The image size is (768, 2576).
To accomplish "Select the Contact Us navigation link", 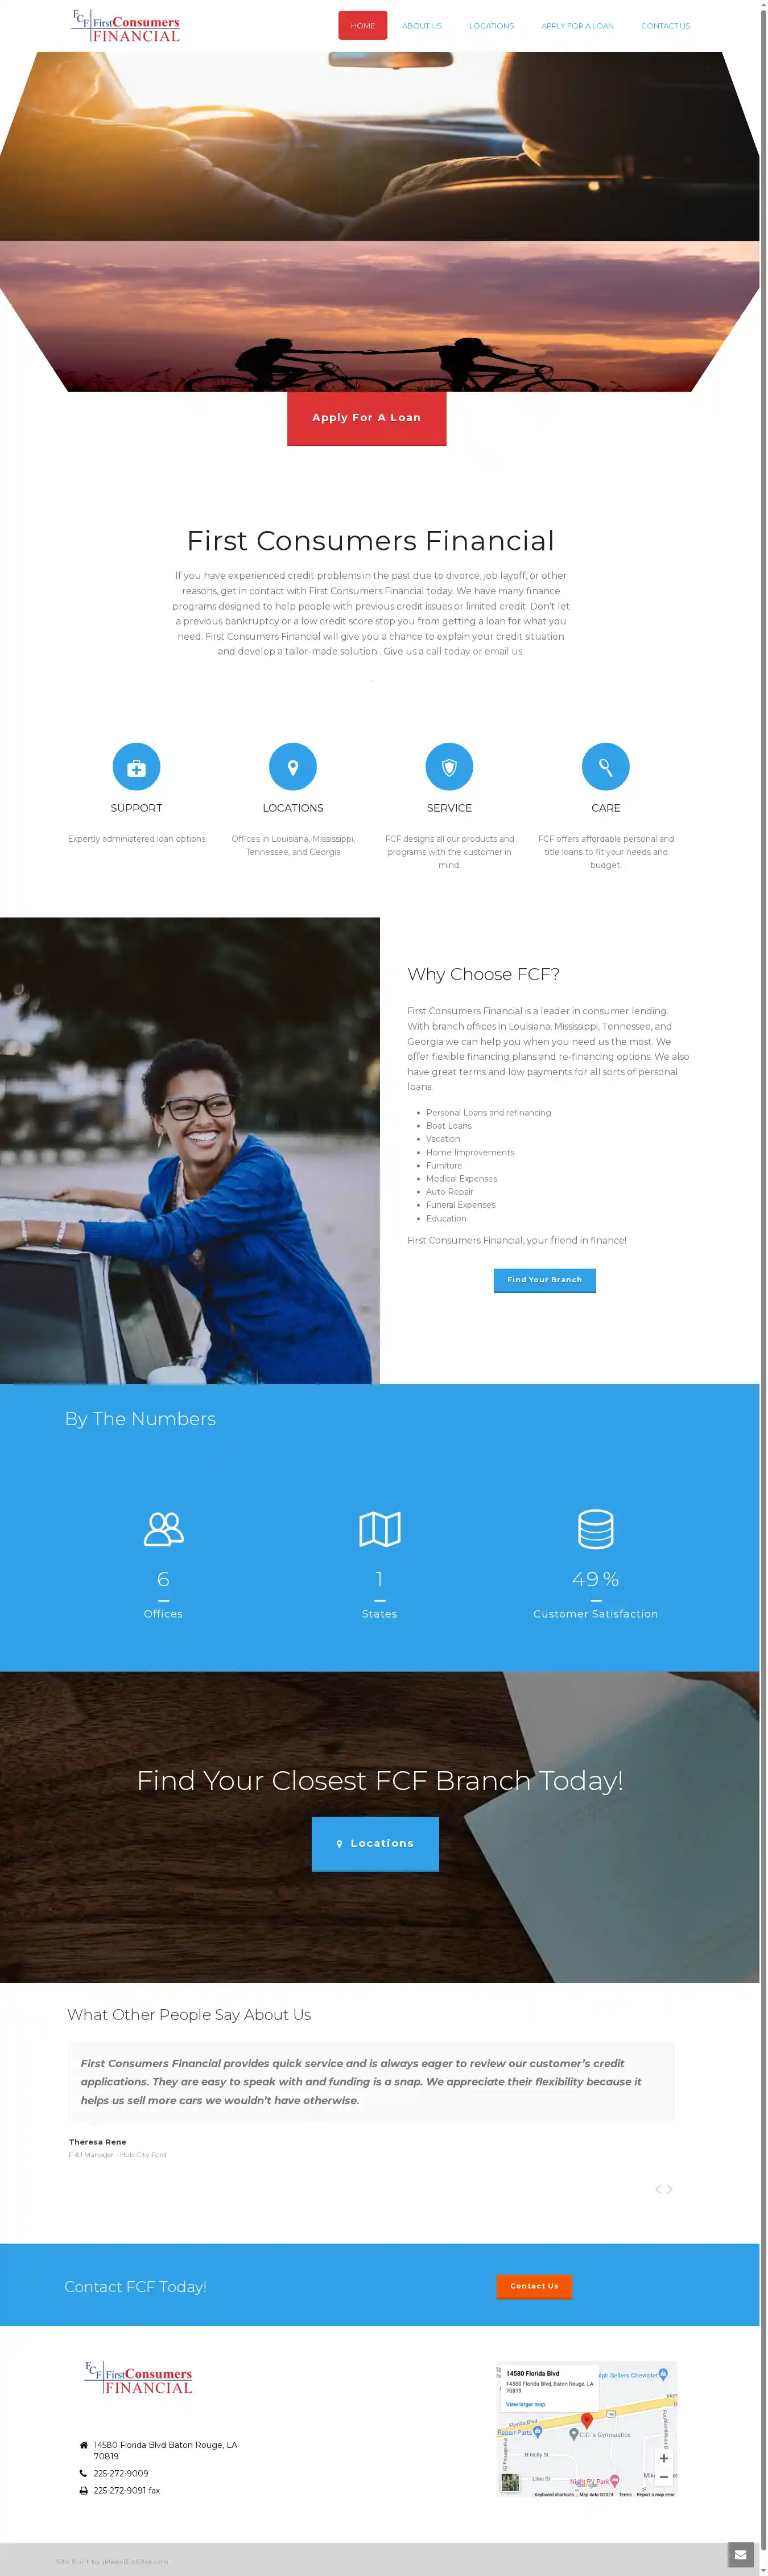I will click(665, 26).
